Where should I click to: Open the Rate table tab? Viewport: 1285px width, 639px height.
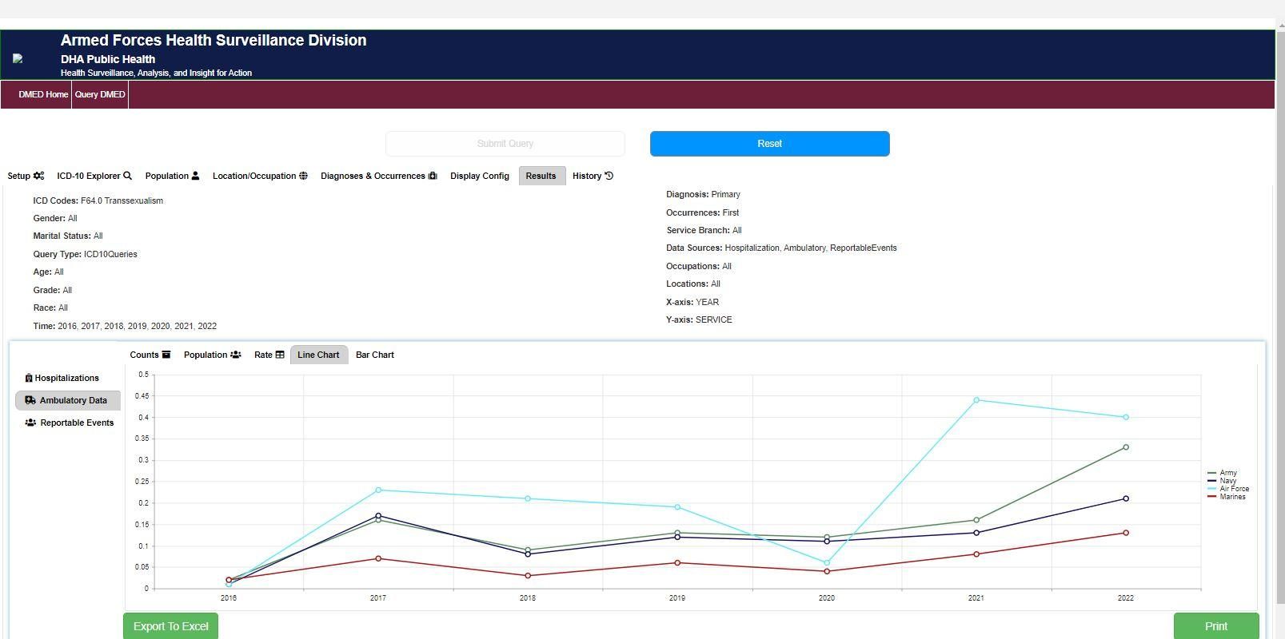(269, 355)
